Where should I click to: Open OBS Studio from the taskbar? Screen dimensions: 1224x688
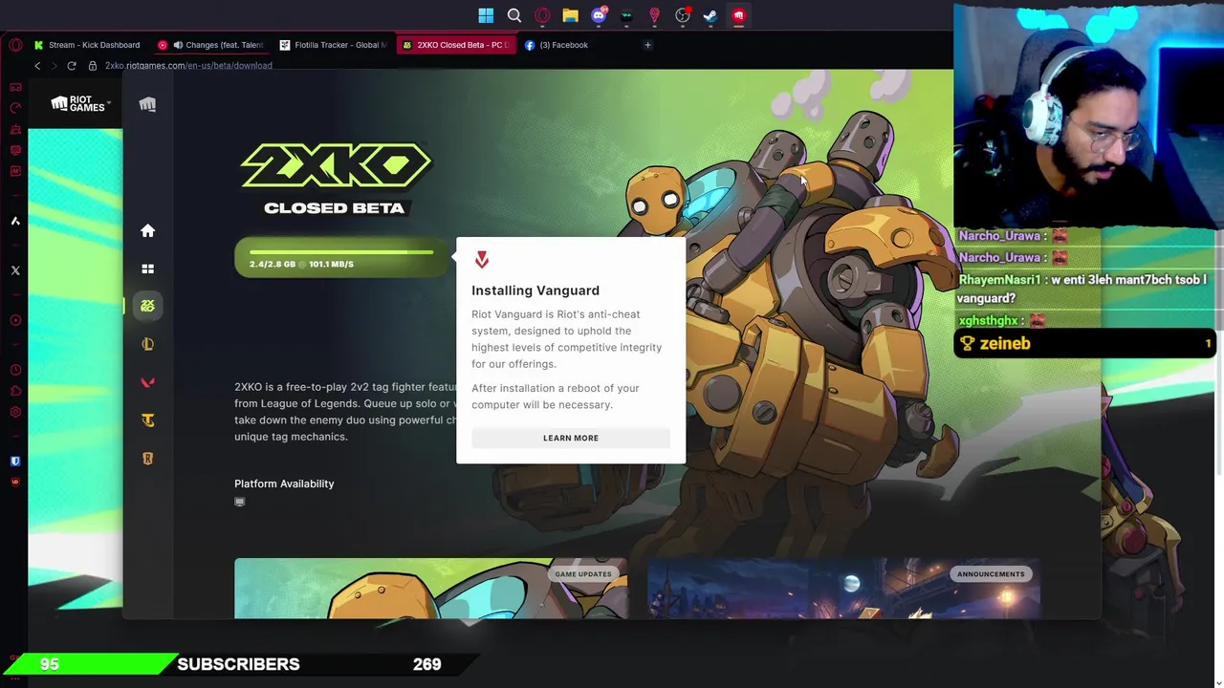coord(683,15)
